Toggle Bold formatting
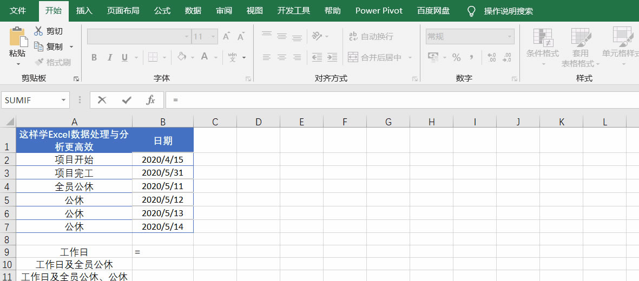Screen dimensions: 639x281 [x=94, y=57]
